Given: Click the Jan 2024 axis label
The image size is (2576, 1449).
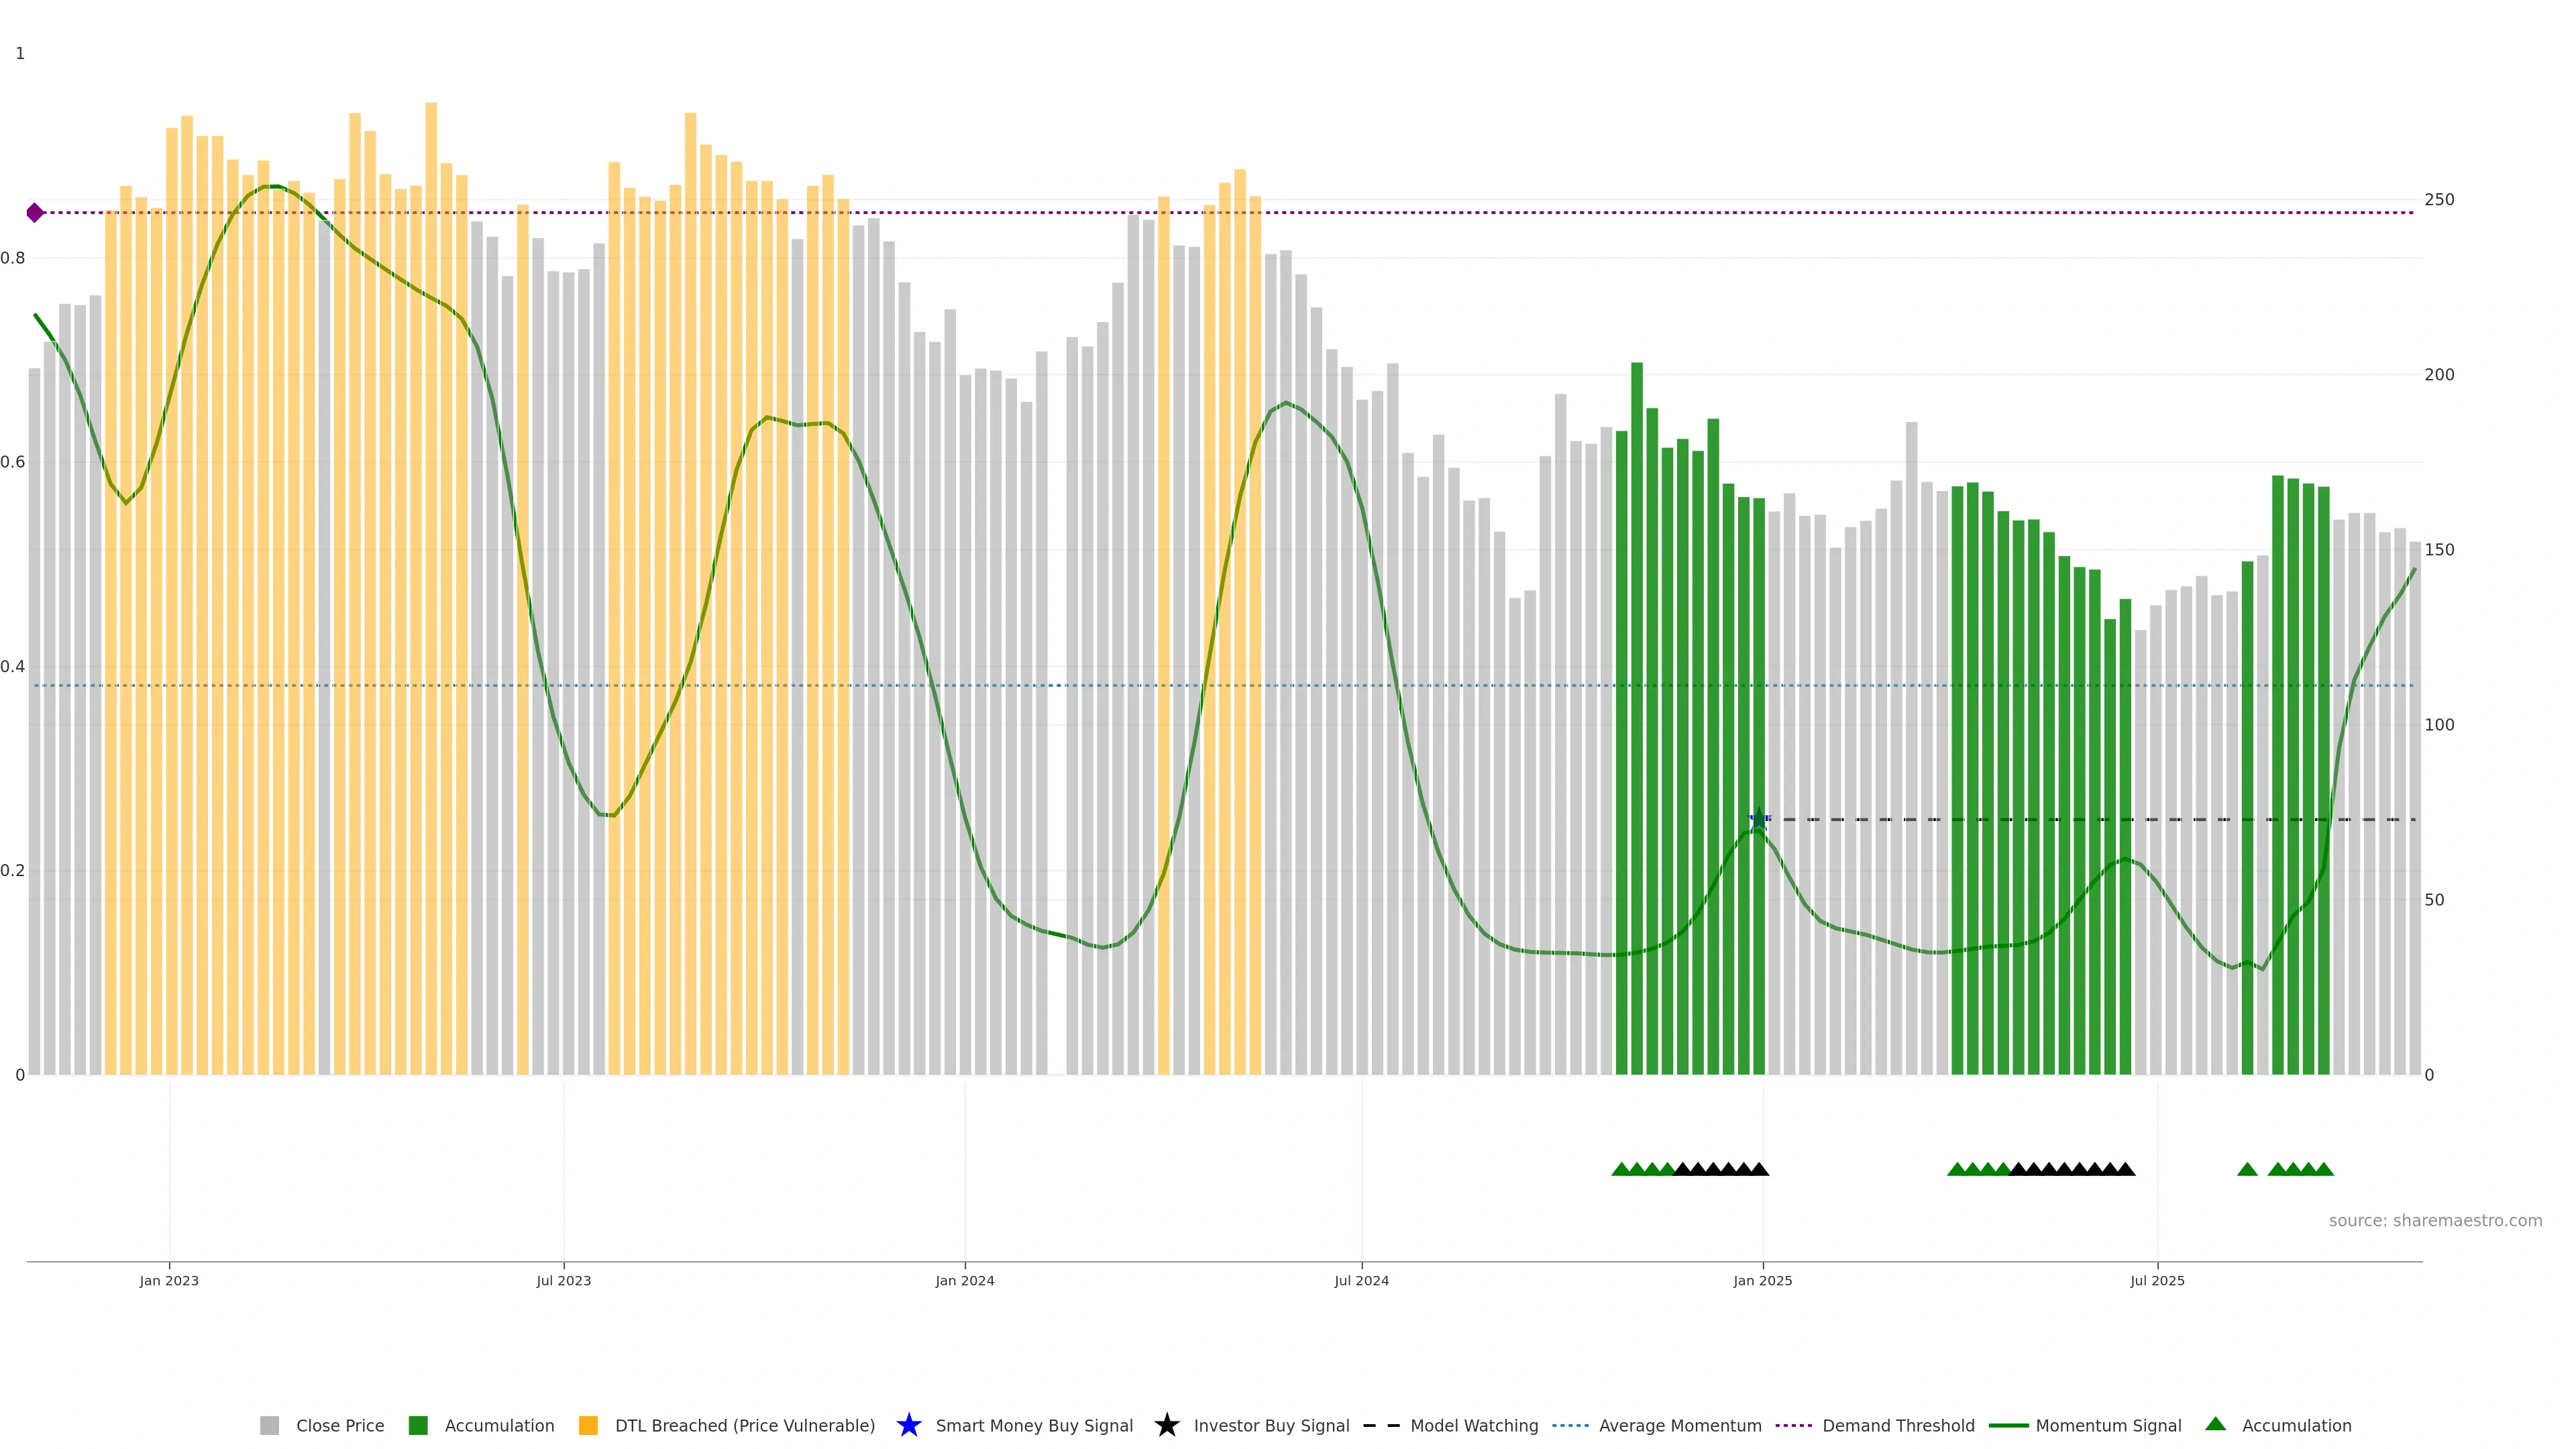Looking at the screenshot, I should [x=964, y=1280].
